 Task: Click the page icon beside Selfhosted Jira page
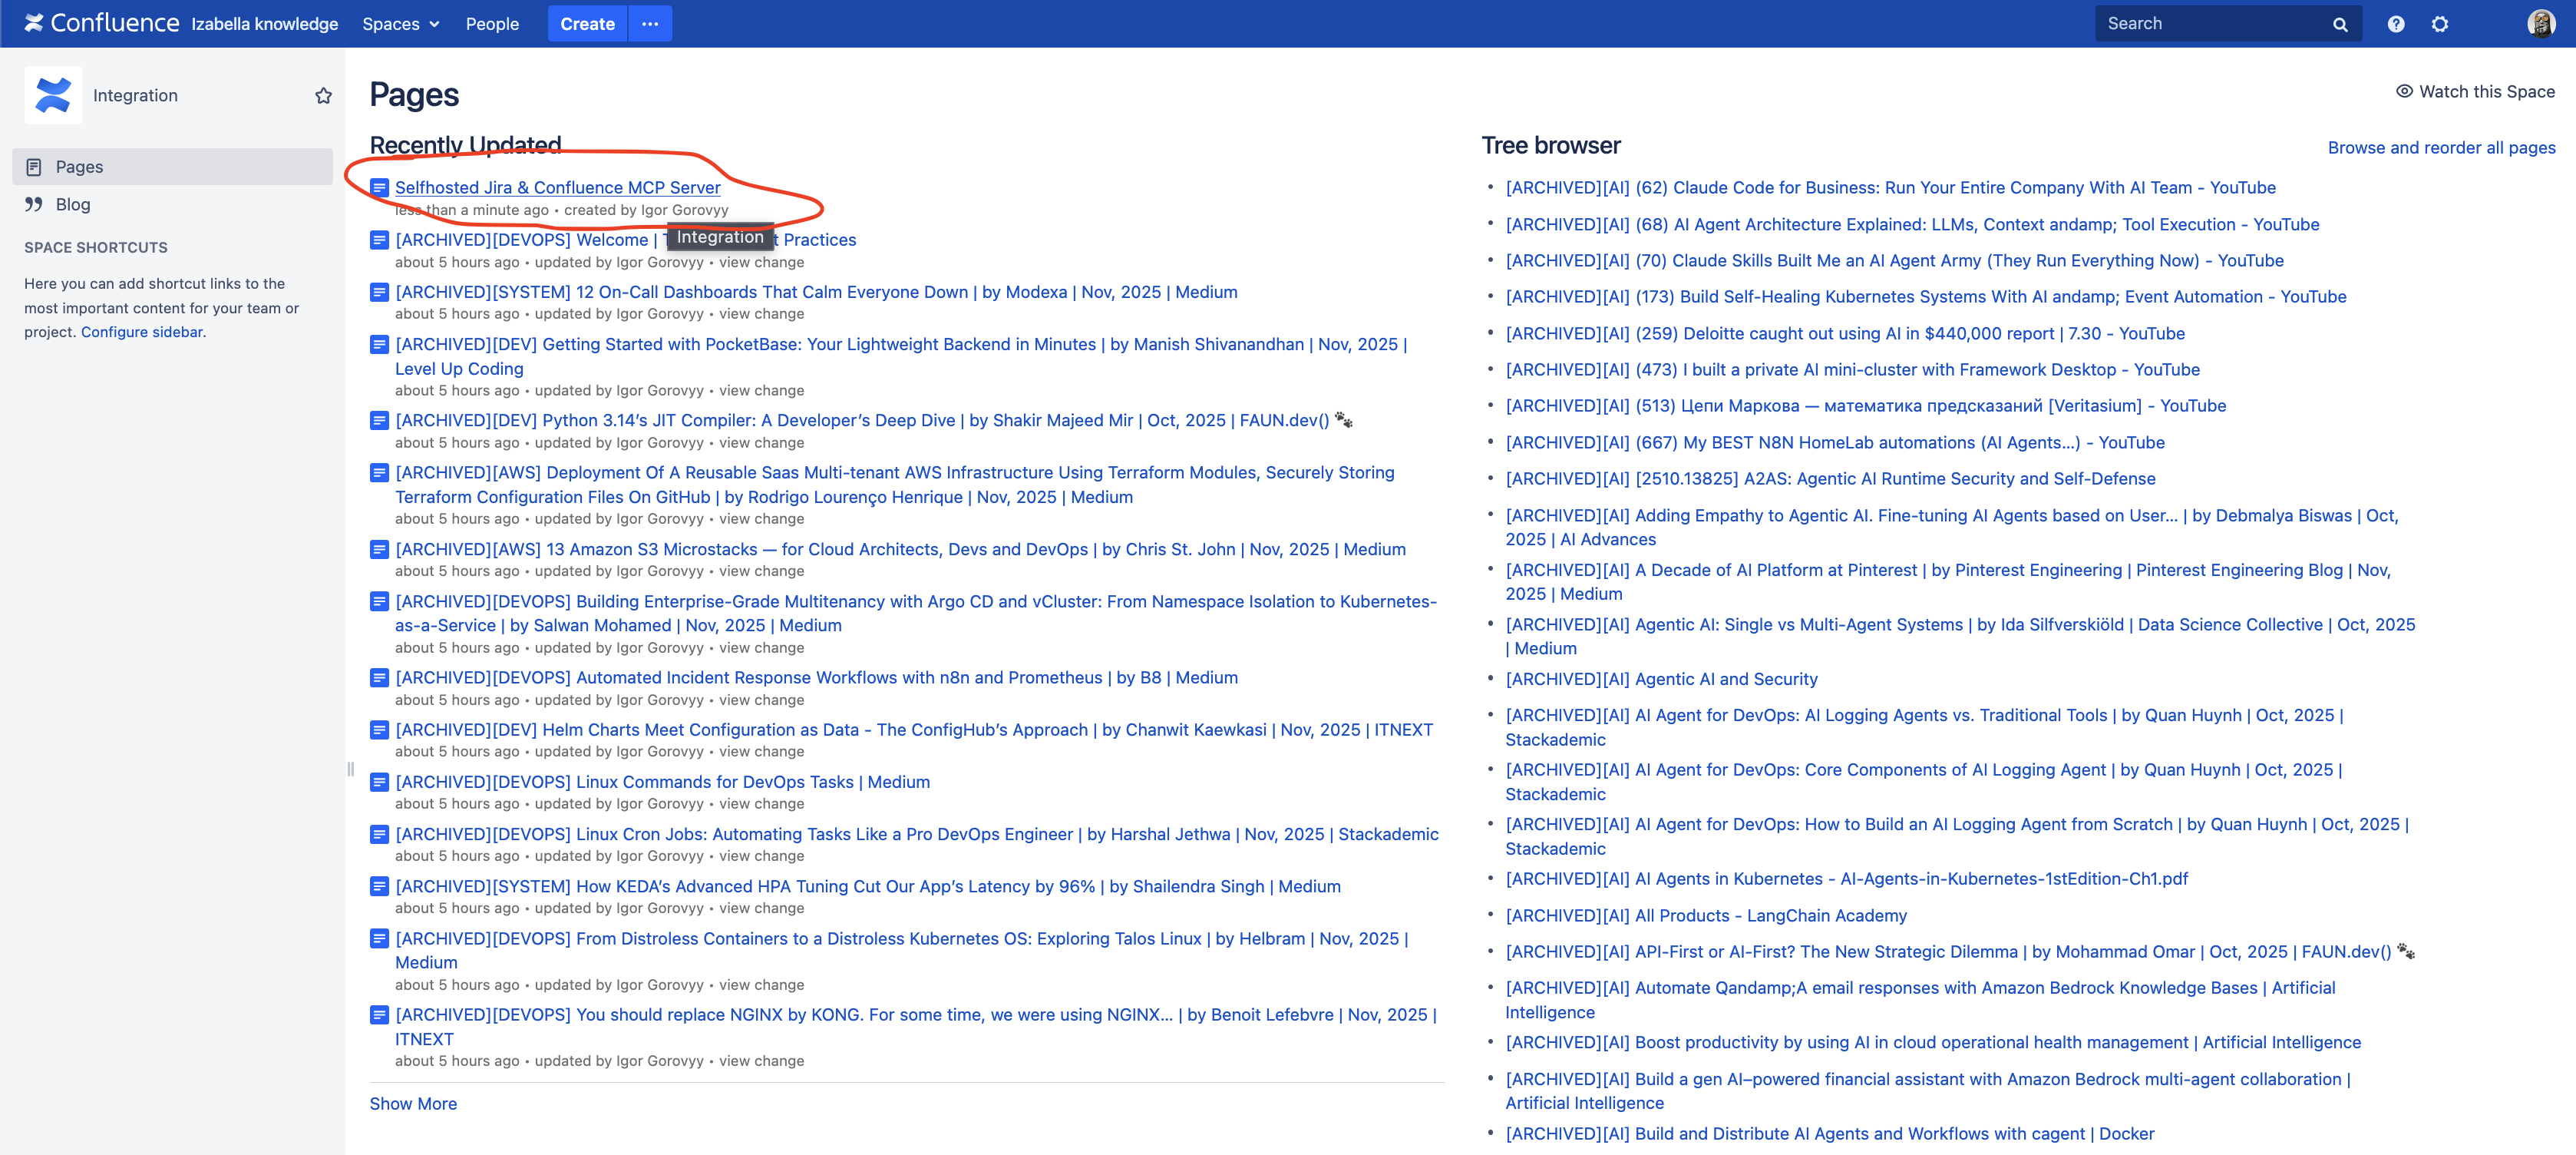click(x=379, y=187)
